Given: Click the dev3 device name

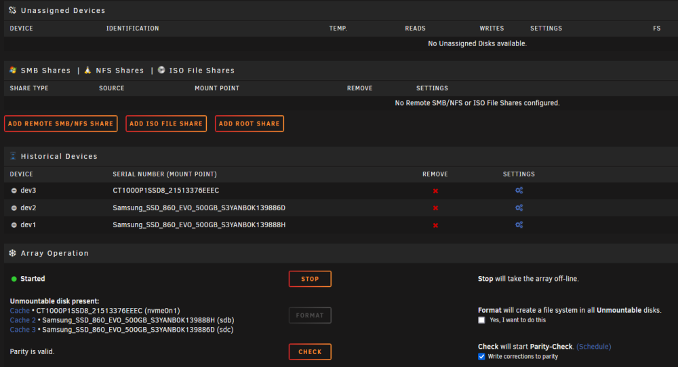Looking at the screenshot, I should (x=28, y=191).
